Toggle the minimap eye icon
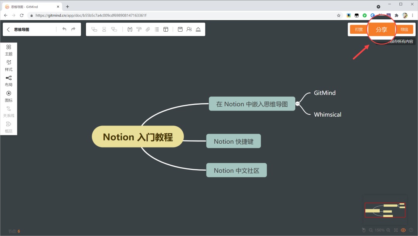The width and height of the screenshot is (418, 236). [x=403, y=230]
